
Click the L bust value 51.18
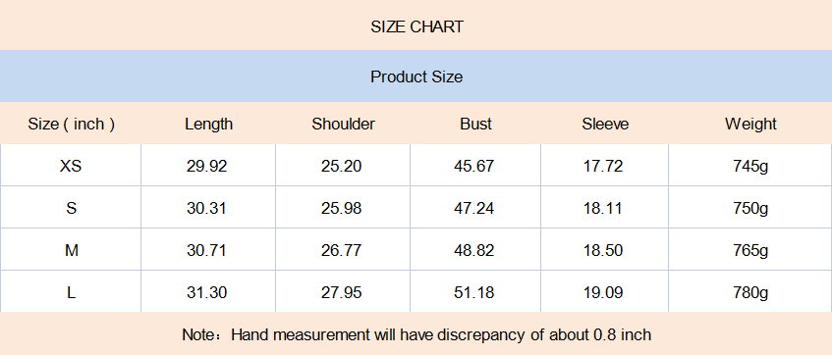point(473,292)
